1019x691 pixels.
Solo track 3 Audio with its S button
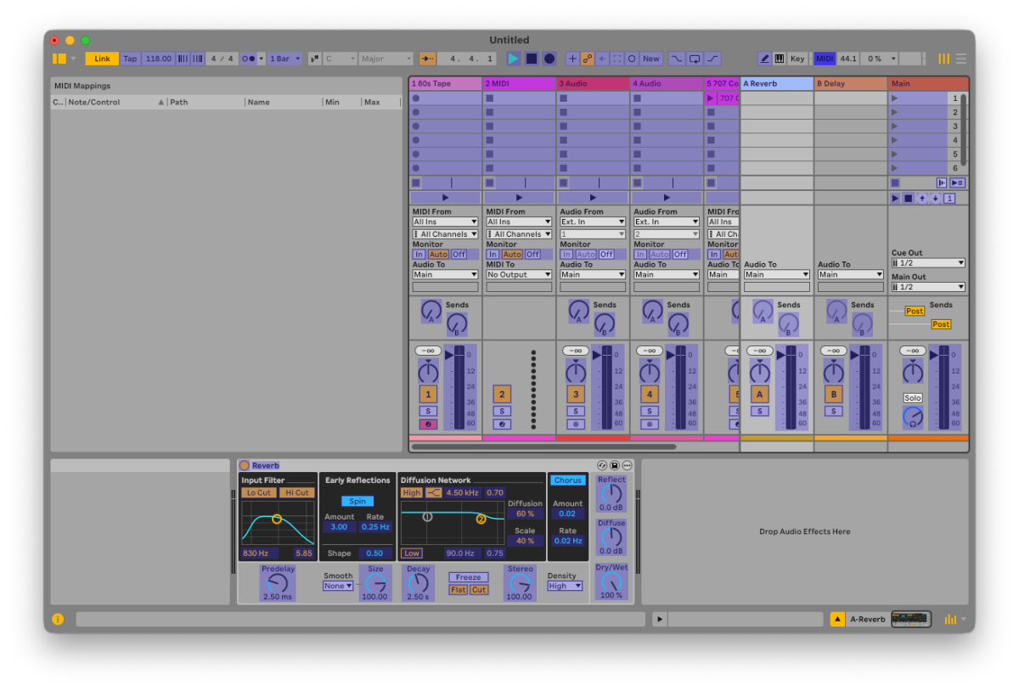[576, 411]
